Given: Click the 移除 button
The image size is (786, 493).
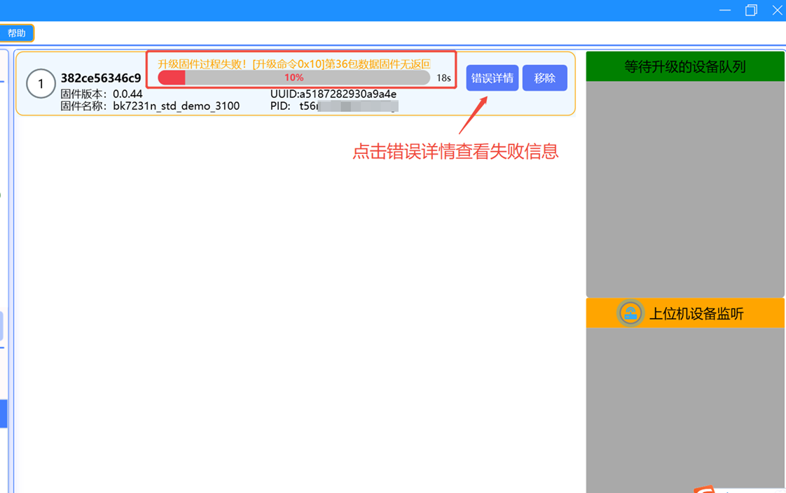Looking at the screenshot, I should click(544, 78).
